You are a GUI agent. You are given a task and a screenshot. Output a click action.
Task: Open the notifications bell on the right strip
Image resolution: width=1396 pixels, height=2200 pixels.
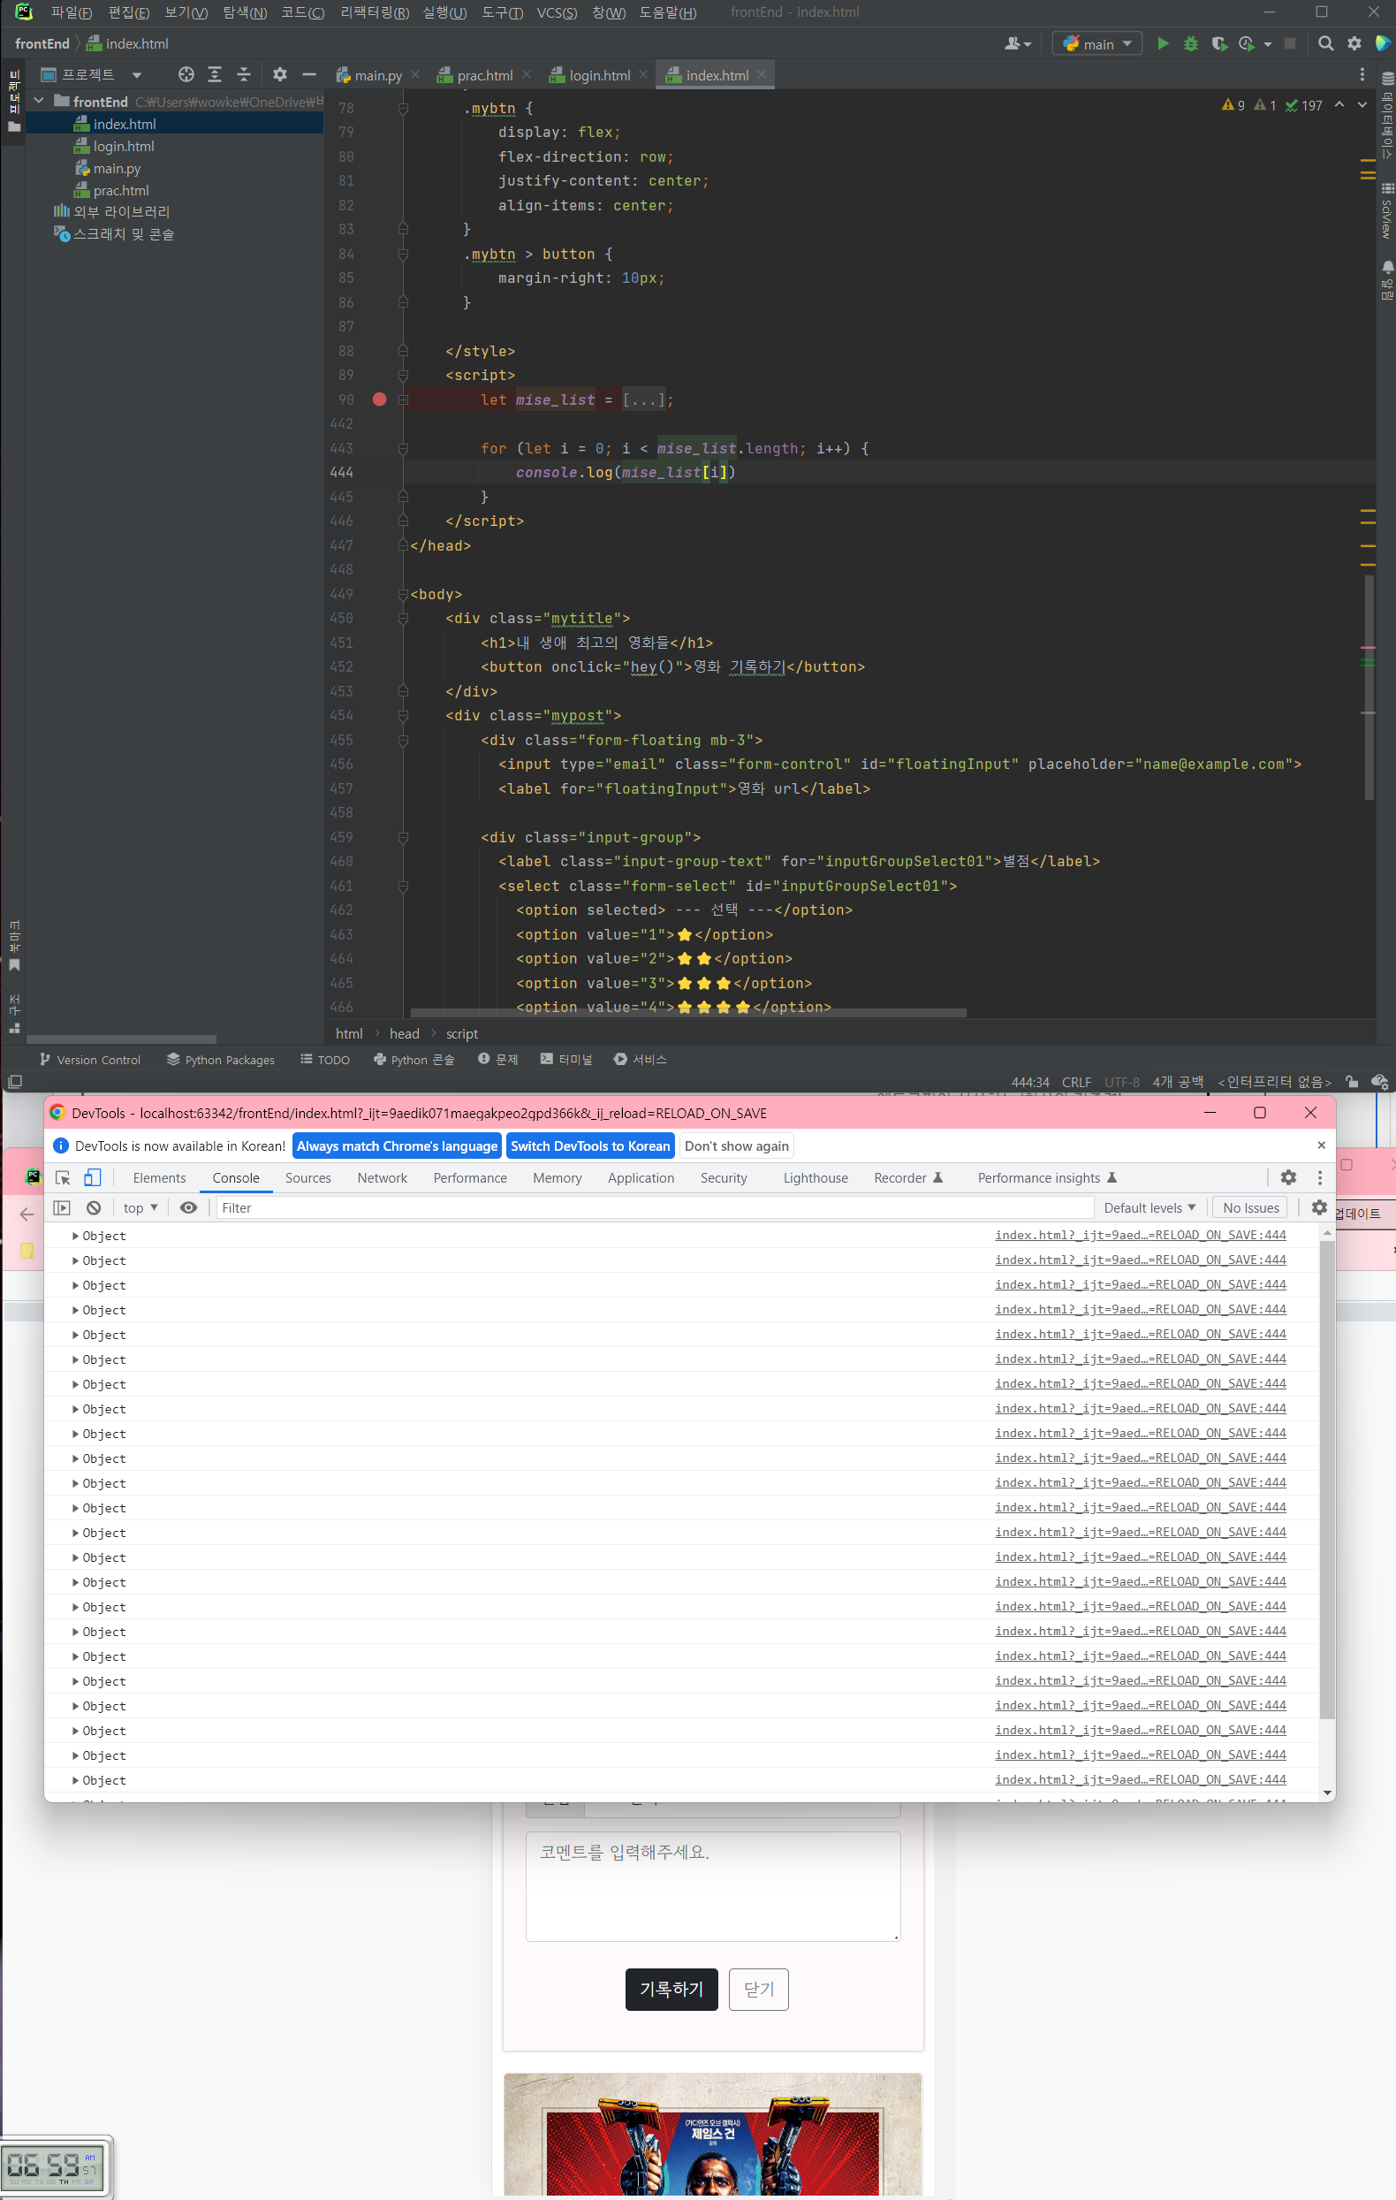click(1387, 267)
